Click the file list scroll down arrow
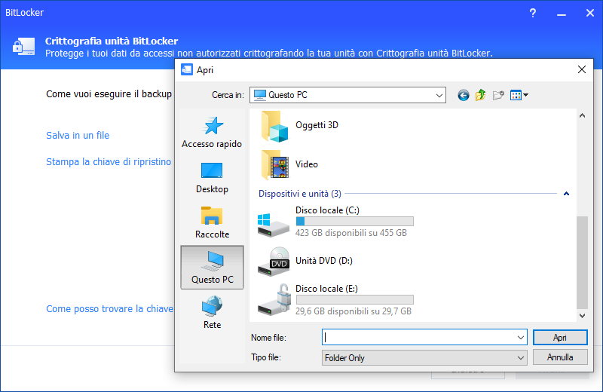603x392 pixels. [582, 315]
